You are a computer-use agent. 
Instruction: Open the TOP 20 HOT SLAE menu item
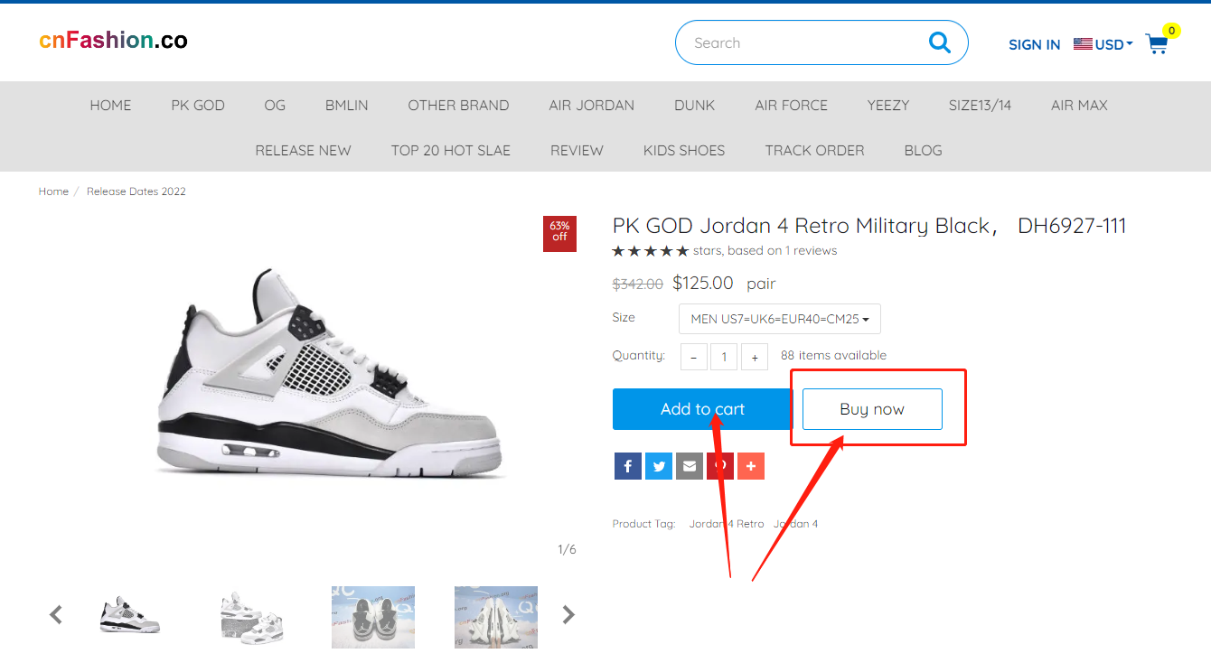pyautogui.click(x=451, y=150)
